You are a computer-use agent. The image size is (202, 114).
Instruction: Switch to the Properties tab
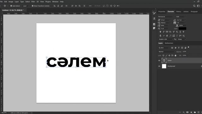click(x=162, y=11)
